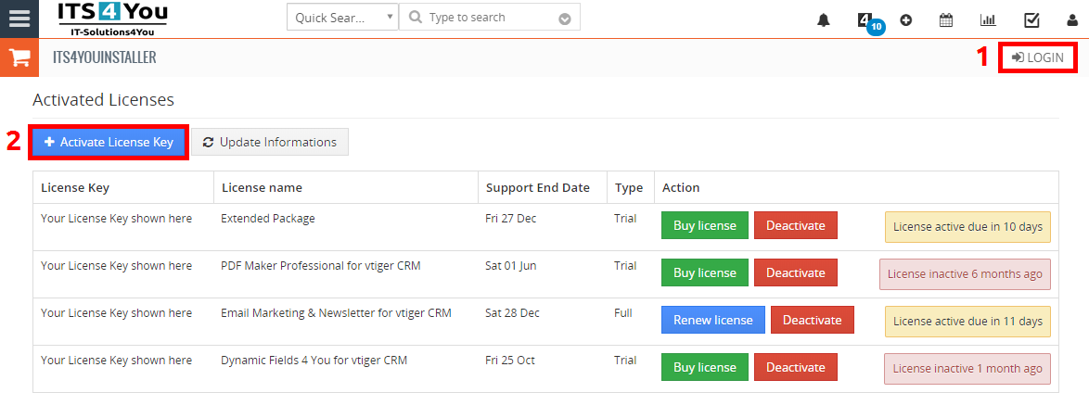Viewport: 1089px width, 418px height.
Task: Open the reports bar chart icon
Action: pyautogui.click(x=988, y=19)
